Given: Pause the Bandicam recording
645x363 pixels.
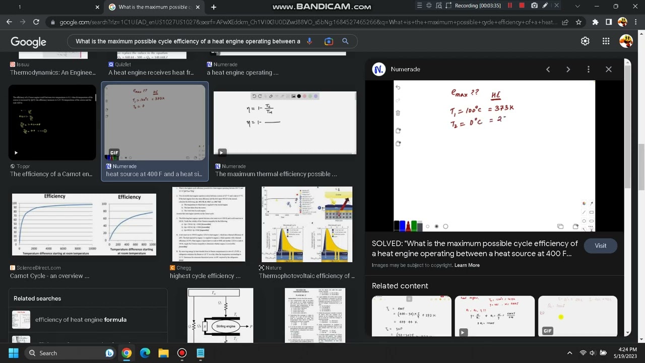Looking at the screenshot, I should click(510, 6).
